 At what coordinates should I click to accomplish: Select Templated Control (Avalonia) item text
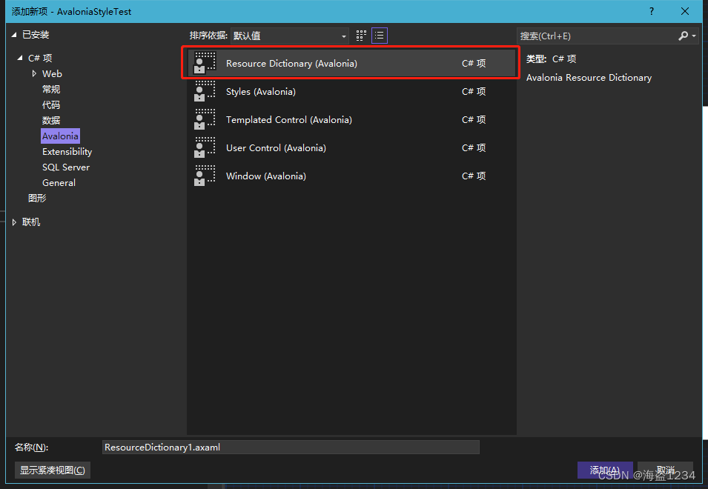[x=289, y=119]
